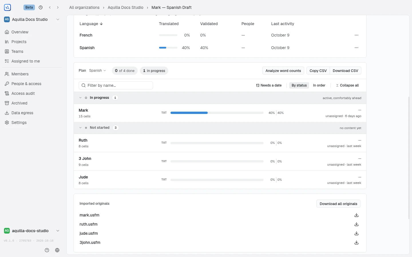
Task: Go to the Teams section
Action: (x=32, y=51)
